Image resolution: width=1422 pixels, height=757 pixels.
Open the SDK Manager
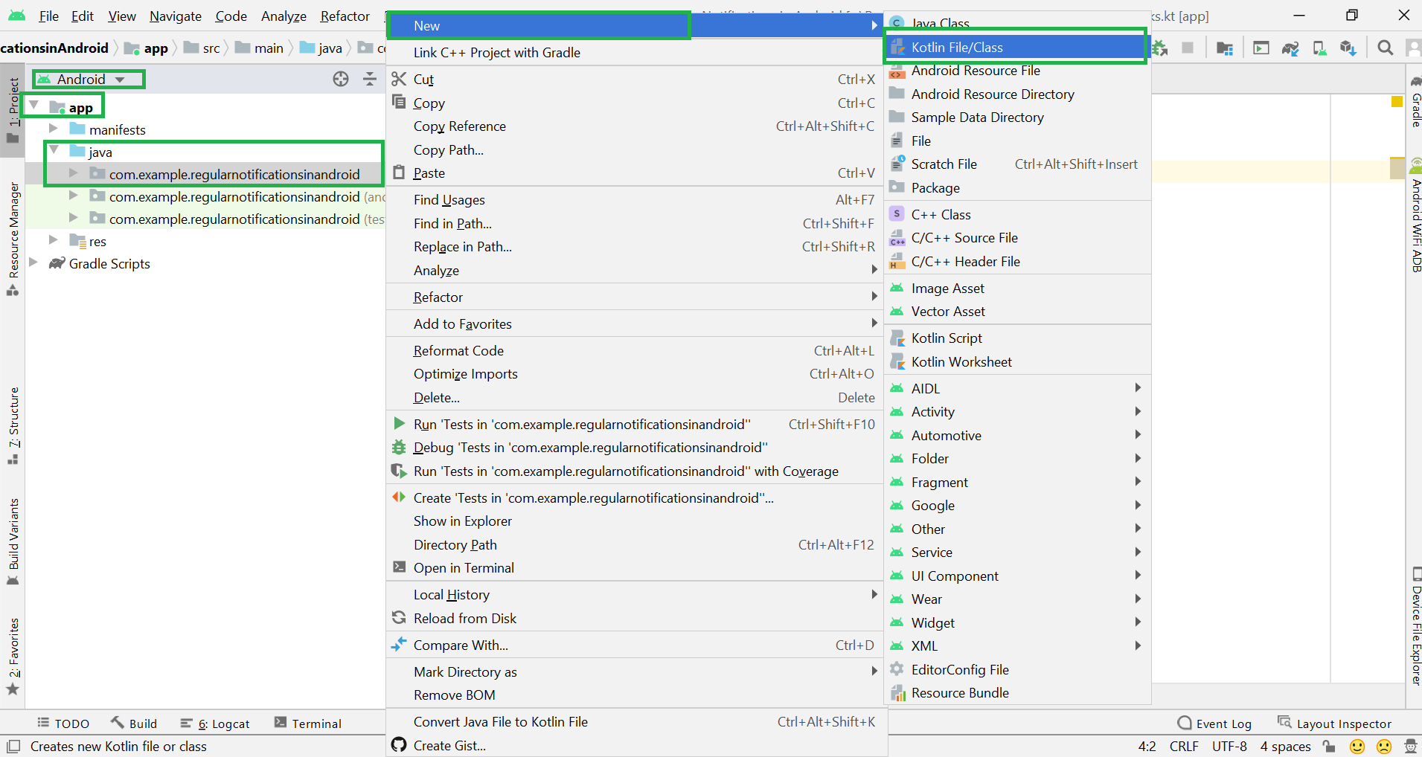[x=1350, y=48]
